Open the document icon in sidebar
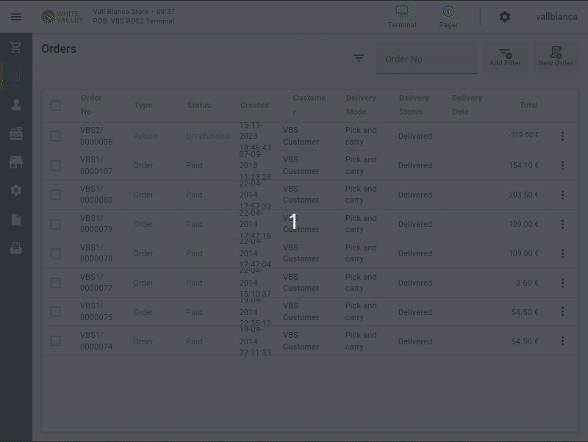The image size is (588, 442). (16, 220)
